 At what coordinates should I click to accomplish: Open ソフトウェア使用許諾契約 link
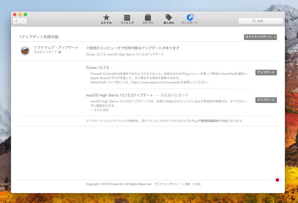point(200,121)
